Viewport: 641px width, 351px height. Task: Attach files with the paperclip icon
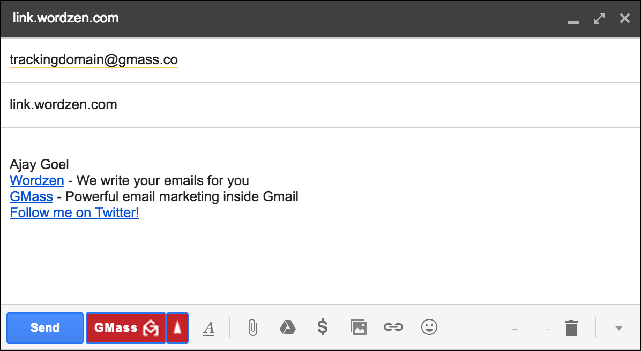(253, 328)
